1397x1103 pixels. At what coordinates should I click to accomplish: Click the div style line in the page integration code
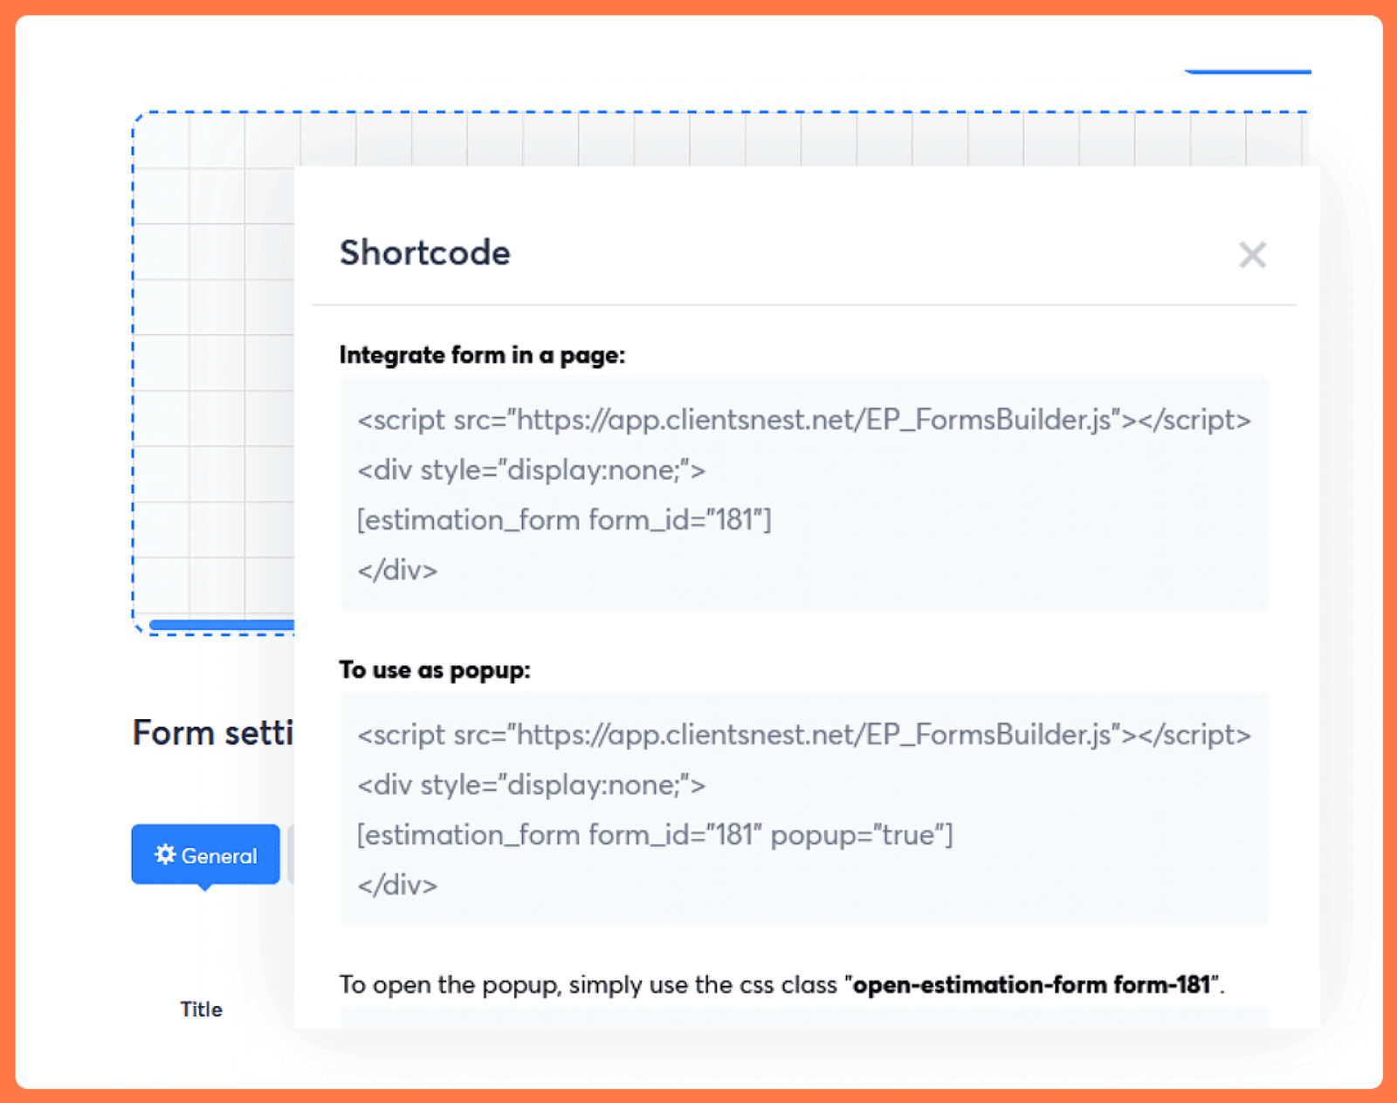(531, 470)
